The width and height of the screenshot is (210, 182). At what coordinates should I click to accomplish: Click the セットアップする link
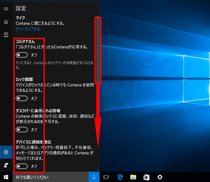pos(28,29)
